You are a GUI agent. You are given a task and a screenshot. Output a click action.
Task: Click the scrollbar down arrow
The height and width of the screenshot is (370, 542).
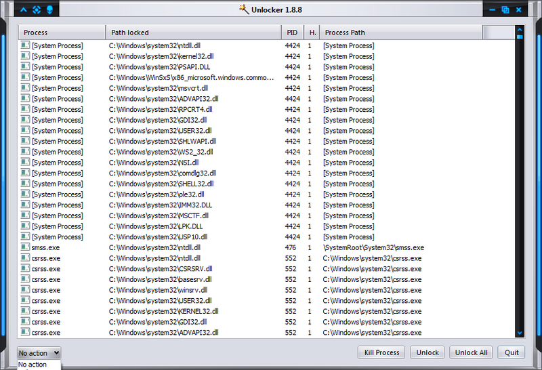click(x=520, y=333)
